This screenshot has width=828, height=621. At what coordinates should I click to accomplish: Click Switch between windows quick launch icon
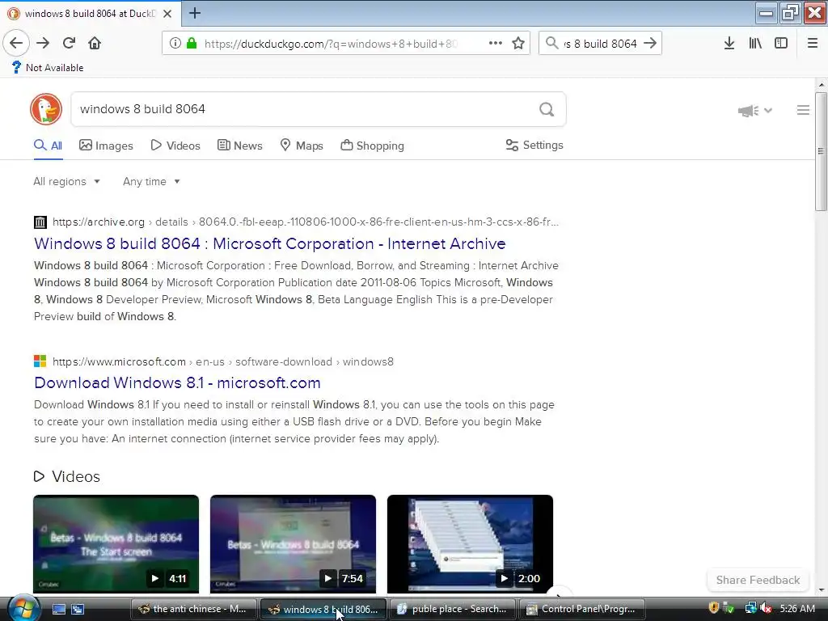(78, 610)
